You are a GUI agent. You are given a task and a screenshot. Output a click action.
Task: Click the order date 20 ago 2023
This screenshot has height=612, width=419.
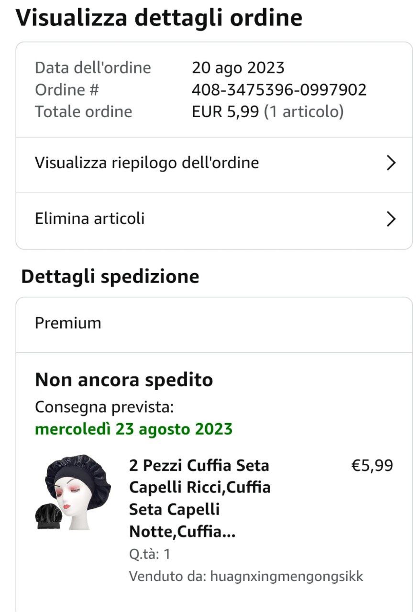(238, 68)
